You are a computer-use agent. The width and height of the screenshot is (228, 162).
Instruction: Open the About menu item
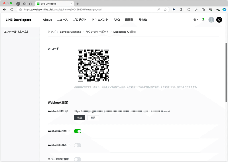(47, 20)
